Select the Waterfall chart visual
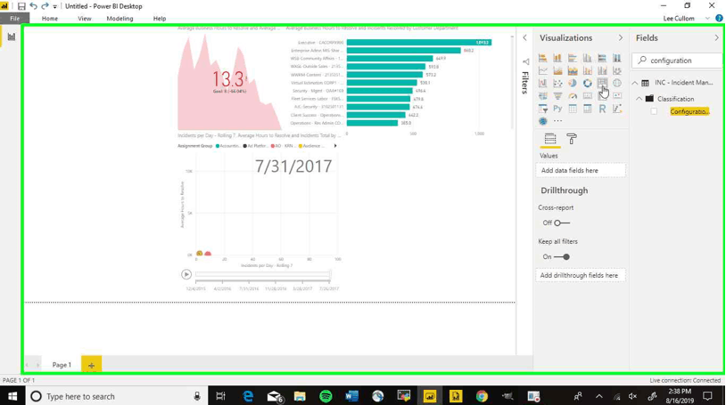This screenshot has width=726, height=405. click(542, 83)
